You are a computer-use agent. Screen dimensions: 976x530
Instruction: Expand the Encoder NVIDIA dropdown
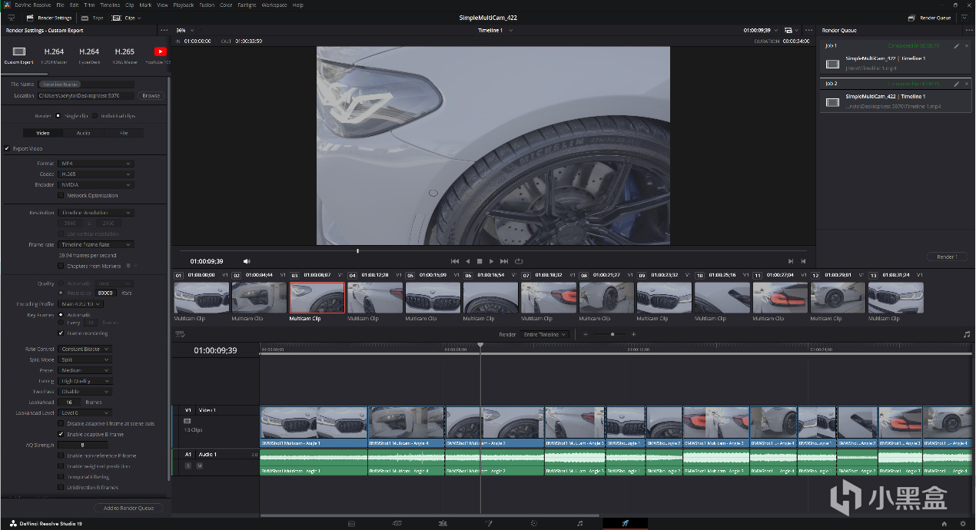click(96, 185)
